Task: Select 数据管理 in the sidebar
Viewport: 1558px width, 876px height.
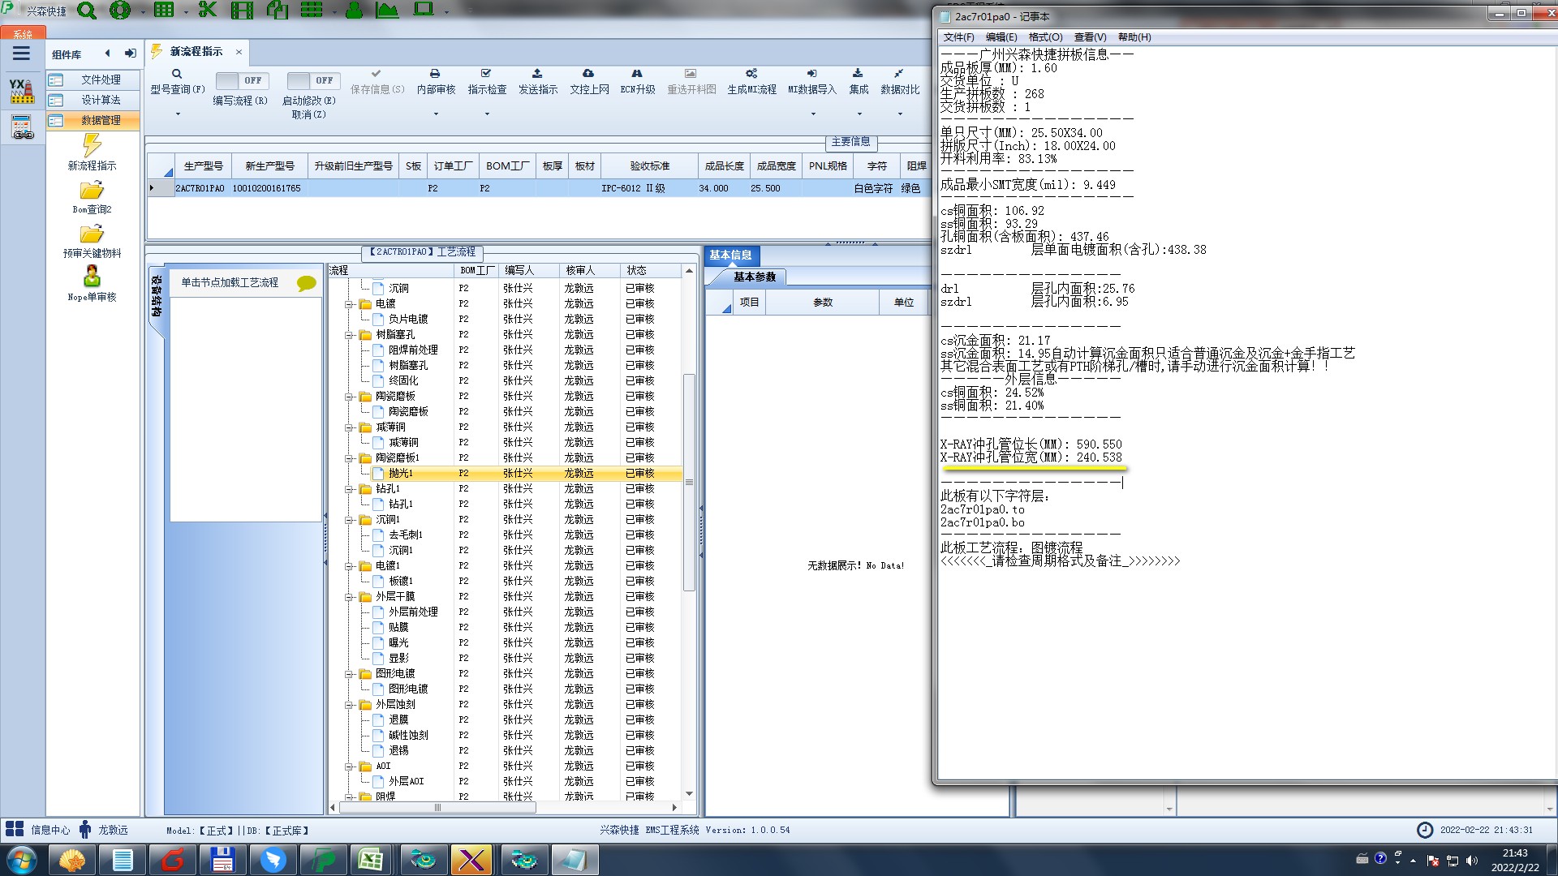Action: [100, 120]
